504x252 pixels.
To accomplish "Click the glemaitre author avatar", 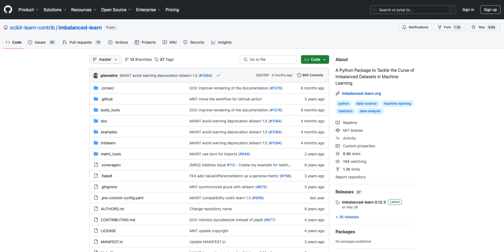I will (96, 75).
